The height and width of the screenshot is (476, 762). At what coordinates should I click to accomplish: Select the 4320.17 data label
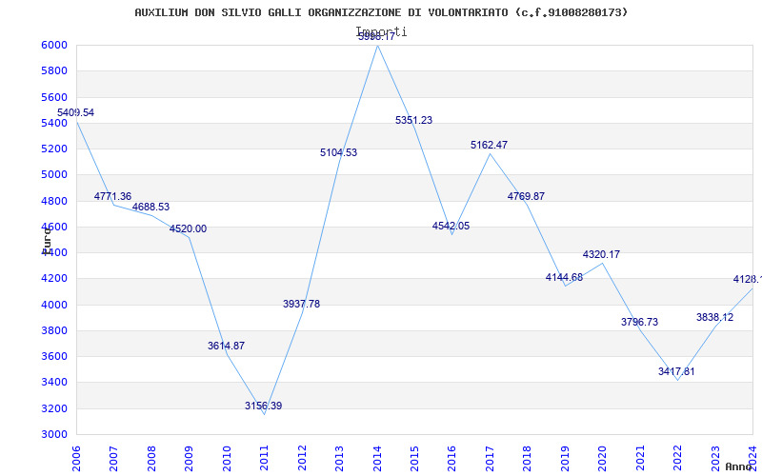602,254
